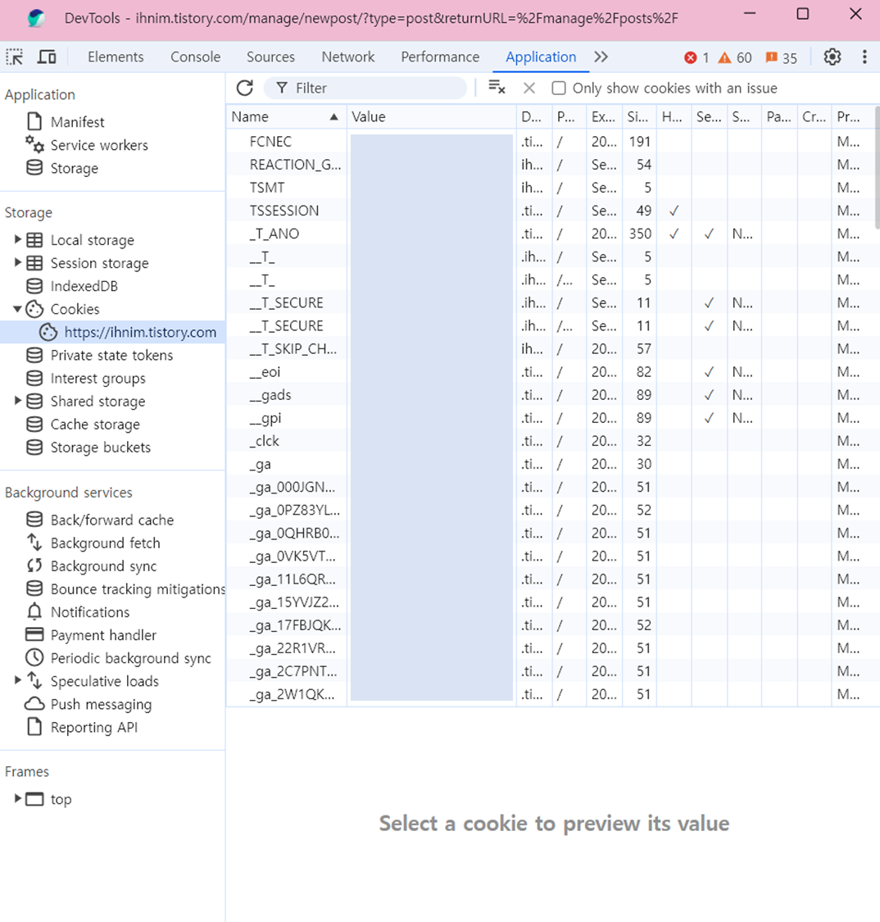
Task: Sort by Name column header
Action: pos(286,117)
